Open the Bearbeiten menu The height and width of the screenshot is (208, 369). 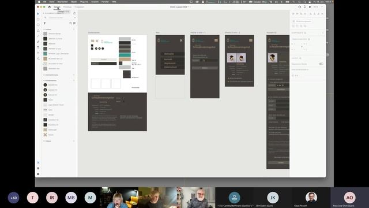62,2
